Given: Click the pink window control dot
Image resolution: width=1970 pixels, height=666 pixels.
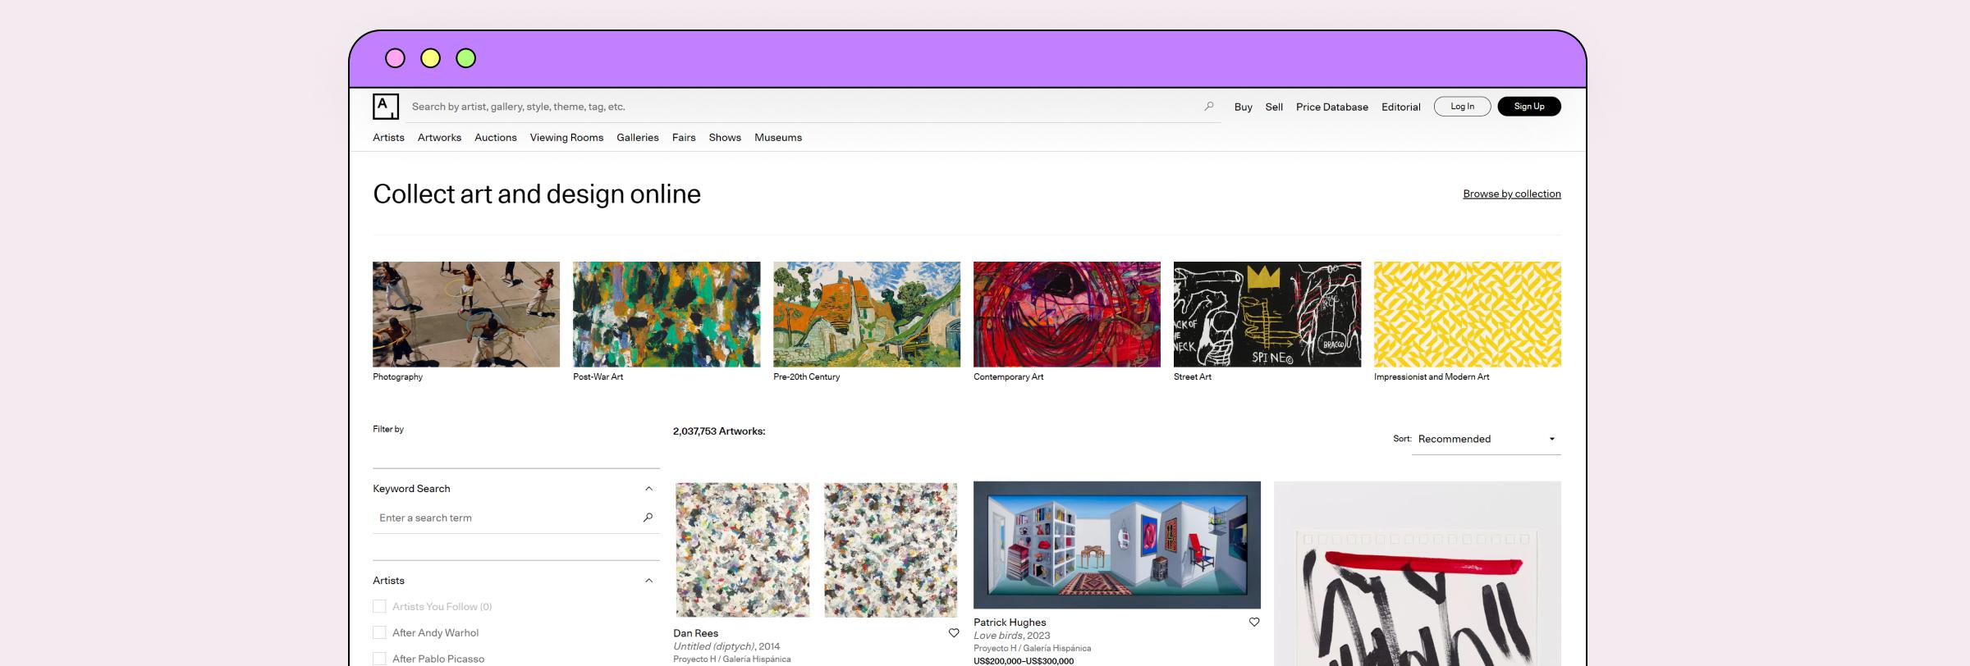Looking at the screenshot, I should (395, 58).
